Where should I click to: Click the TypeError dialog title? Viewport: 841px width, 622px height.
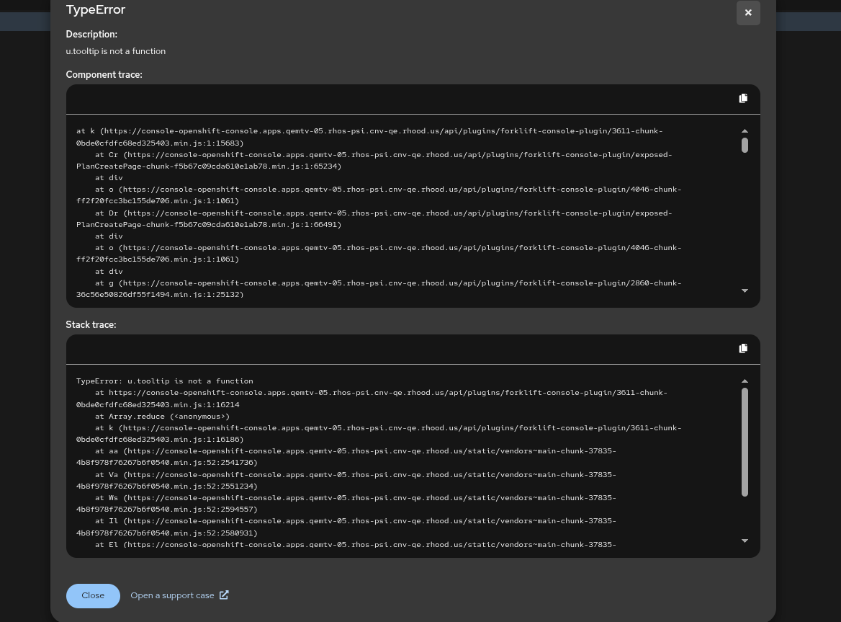click(x=96, y=10)
